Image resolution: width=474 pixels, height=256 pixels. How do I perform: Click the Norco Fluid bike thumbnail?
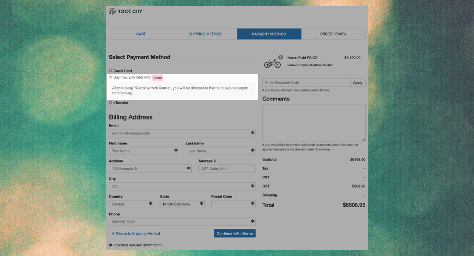tap(273, 63)
